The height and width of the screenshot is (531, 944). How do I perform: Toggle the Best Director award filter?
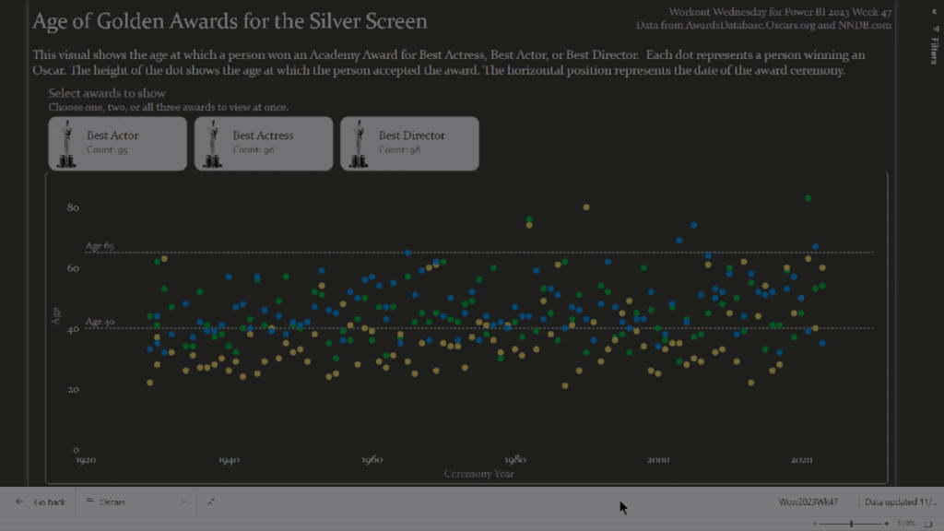pos(408,143)
